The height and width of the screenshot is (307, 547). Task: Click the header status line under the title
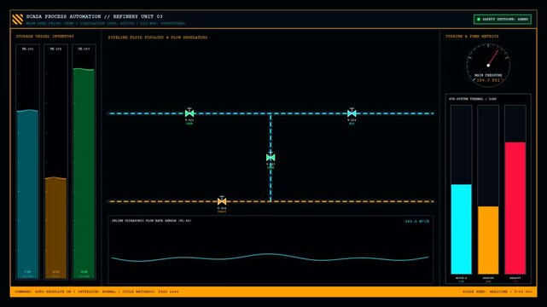pyautogui.click(x=106, y=23)
